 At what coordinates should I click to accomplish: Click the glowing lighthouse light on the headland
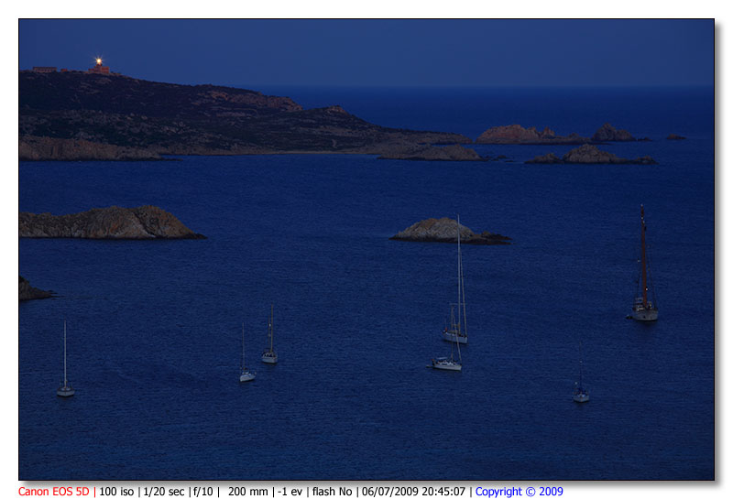(x=98, y=61)
